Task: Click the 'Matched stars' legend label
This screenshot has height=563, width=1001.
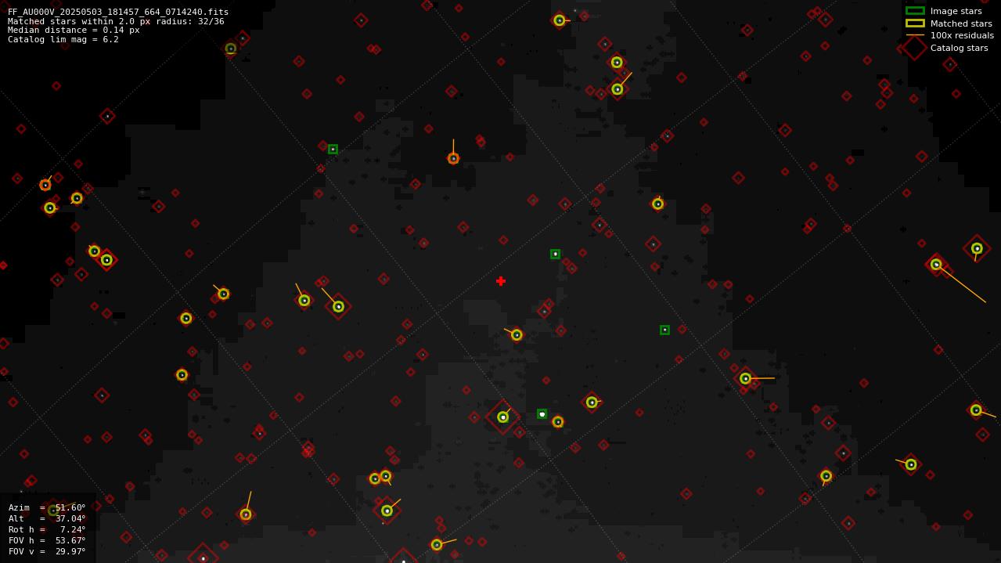Action: point(961,23)
